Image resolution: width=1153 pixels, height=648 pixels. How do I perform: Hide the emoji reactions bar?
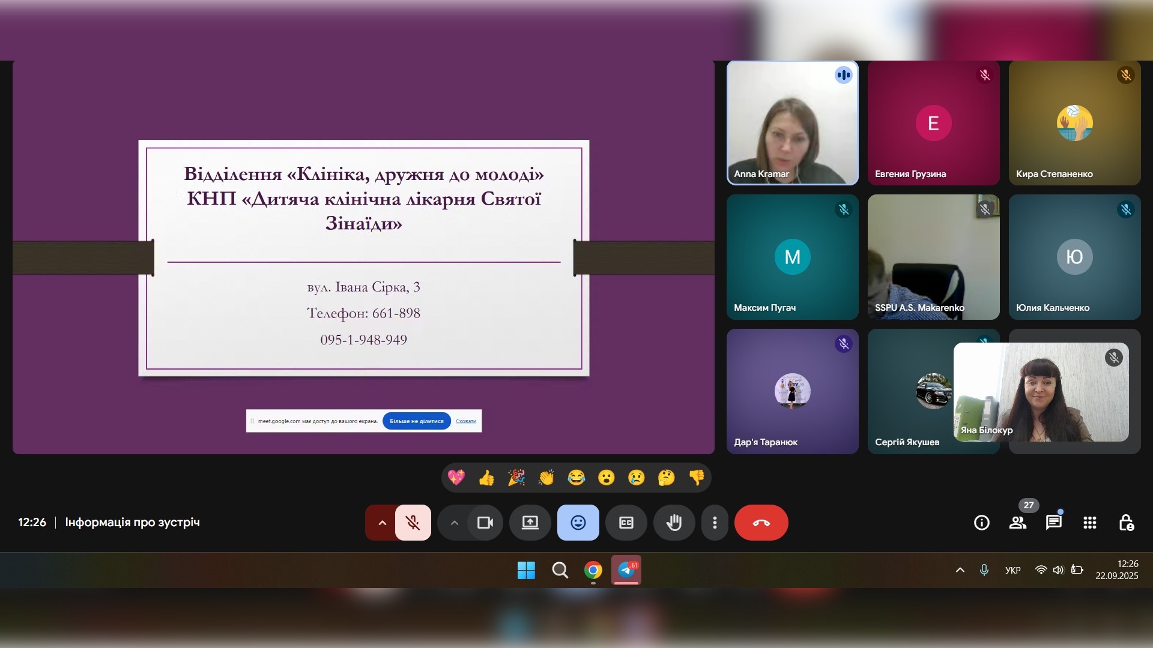(x=578, y=523)
